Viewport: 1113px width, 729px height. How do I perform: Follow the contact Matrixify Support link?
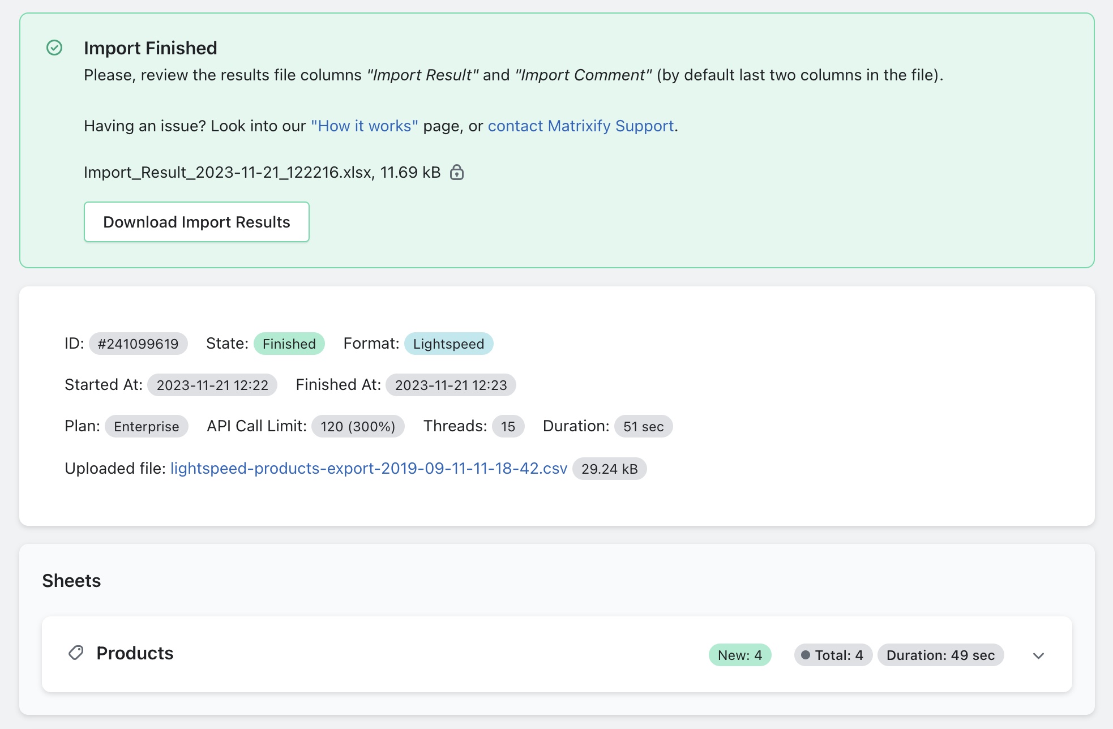581,126
